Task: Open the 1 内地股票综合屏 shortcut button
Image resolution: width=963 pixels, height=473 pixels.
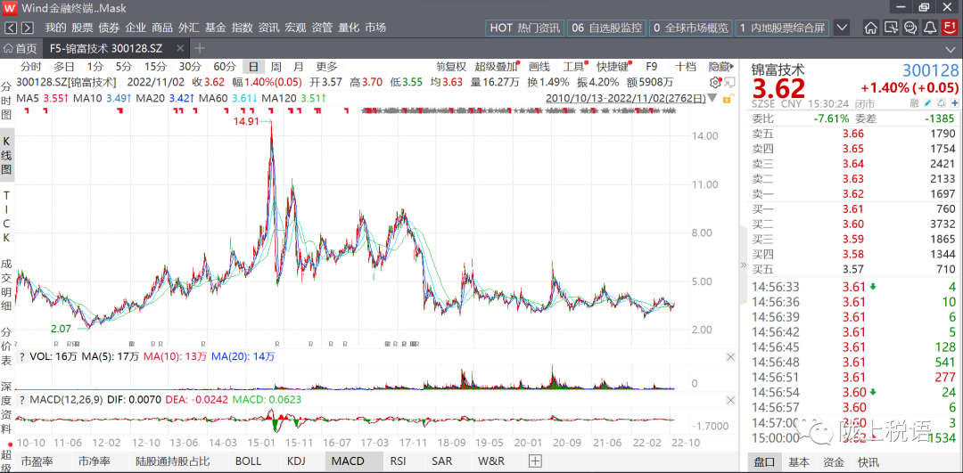Action: tap(783, 28)
